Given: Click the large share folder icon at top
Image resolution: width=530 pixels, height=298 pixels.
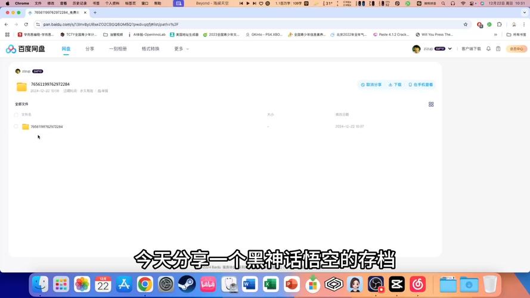Looking at the screenshot, I should click(x=21, y=87).
